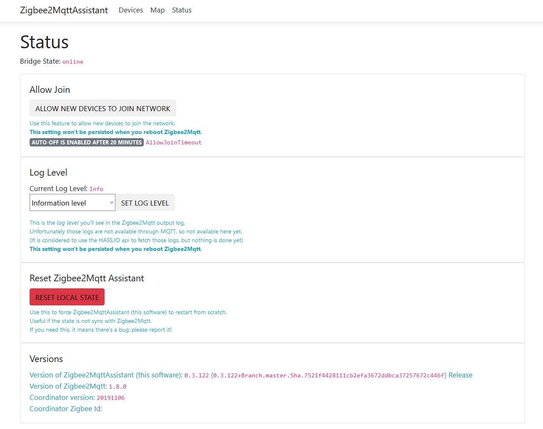This screenshot has height=429, width=543.
Task: Open the Release link in Versions
Action: pyautogui.click(x=460, y=375)
